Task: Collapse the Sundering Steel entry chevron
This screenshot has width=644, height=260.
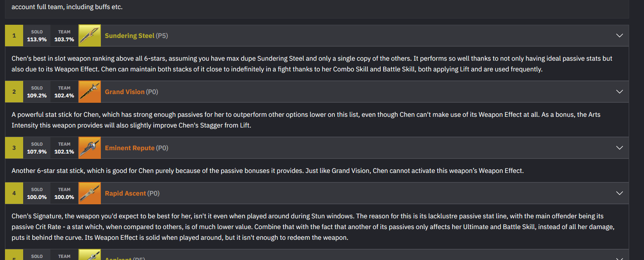Action: 619,35
